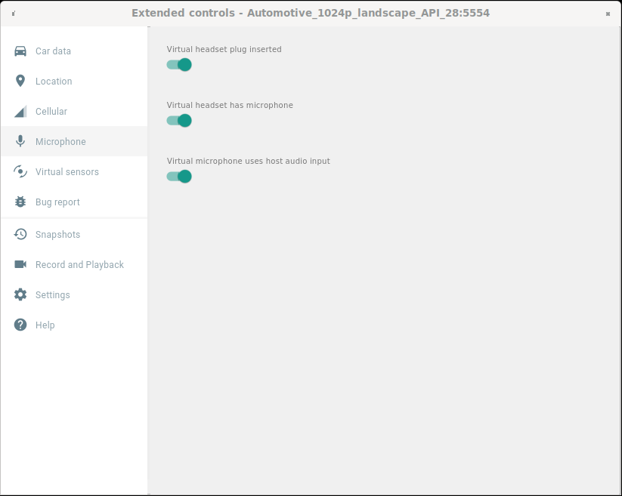Screen dimensions: 622x496
Task: Select the Microphone icon in sidebar
Action: [20, 141]
